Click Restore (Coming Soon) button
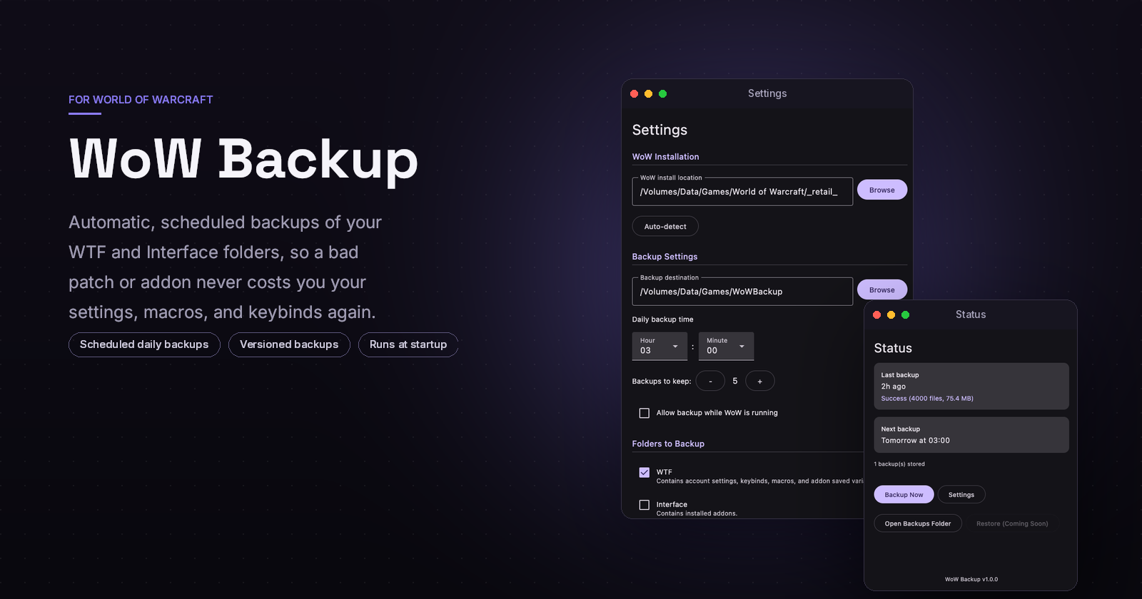This screenshot has height=599, width=1142. tap(1012, 523)
